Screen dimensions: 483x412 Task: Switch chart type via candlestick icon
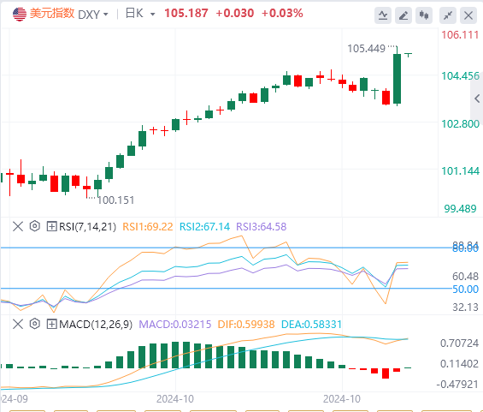click(424, 15)
